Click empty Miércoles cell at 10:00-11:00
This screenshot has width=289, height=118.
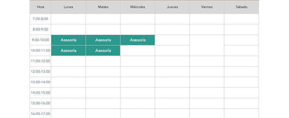click(138, 51)
